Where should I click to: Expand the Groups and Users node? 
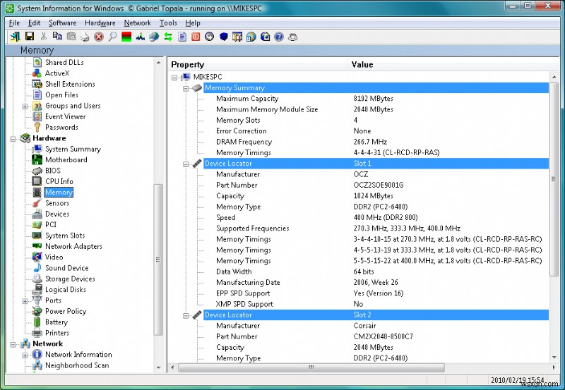click(x=25, y=106)
